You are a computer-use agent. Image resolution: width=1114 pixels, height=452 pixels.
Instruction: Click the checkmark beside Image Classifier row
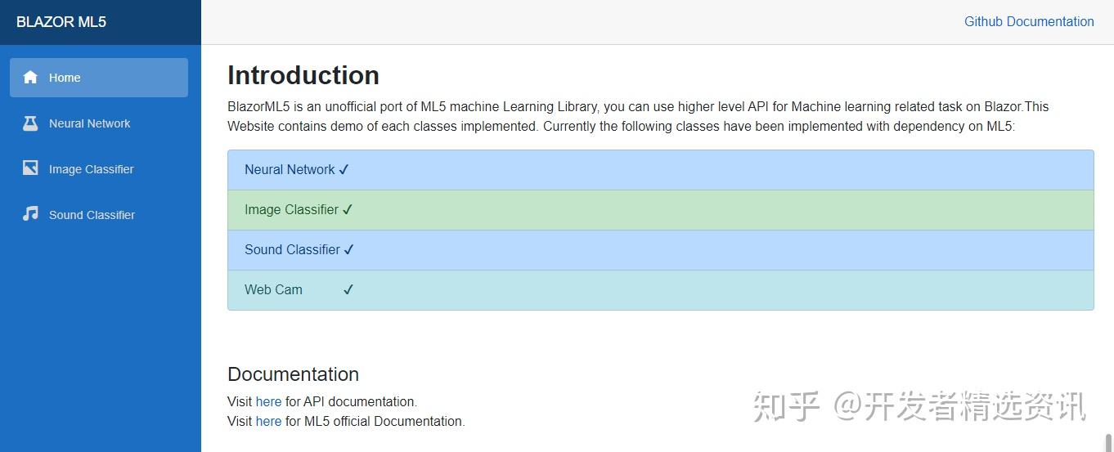[x=348, y=210]
